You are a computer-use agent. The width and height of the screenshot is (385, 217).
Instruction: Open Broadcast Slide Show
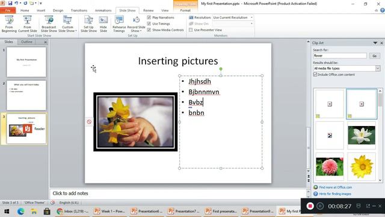coord(49,24)
